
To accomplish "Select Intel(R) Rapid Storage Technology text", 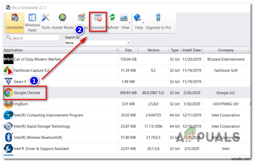I will [x=42, y=126].
